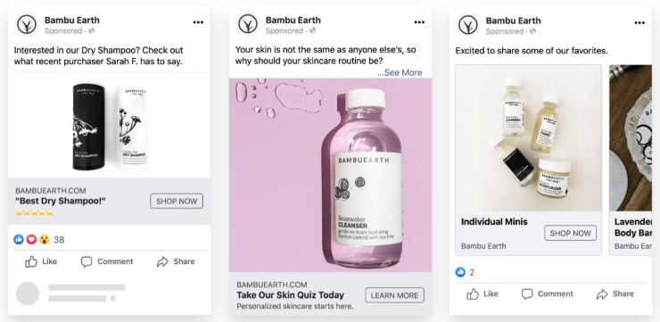
Task: Open the three-dot menu on the Dry Shampoo ad
Action: click(x=198, y=22)
